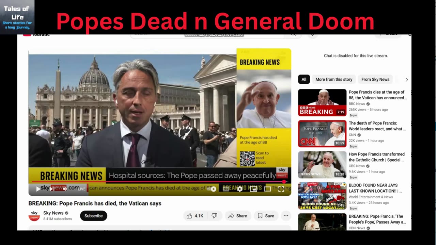Viewport: 436px width, 245px height.
Task: Click CBN News channel name
Action: (x=357, y=228)
